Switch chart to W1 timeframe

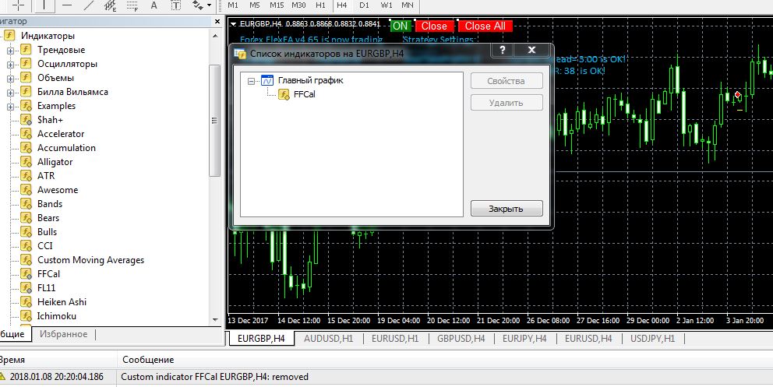click(x=386, y=5)
